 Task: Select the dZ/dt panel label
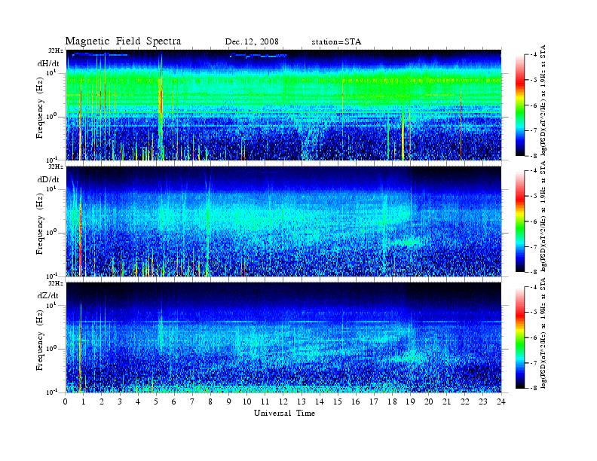tap(48, 295)
